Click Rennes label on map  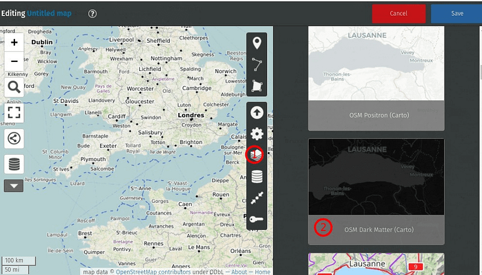click(x=154, y=244)
